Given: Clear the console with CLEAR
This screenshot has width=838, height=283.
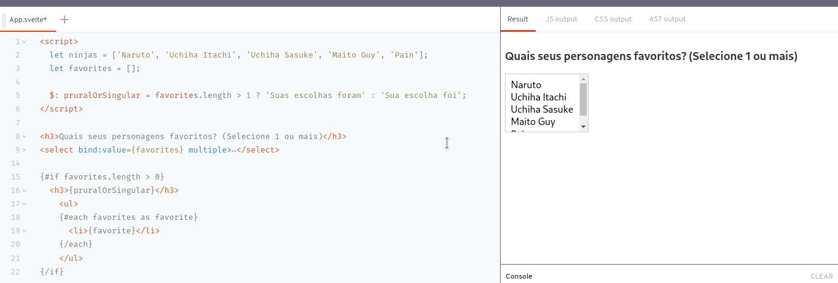Looking at the screenshot, I should tap(821, 276).
